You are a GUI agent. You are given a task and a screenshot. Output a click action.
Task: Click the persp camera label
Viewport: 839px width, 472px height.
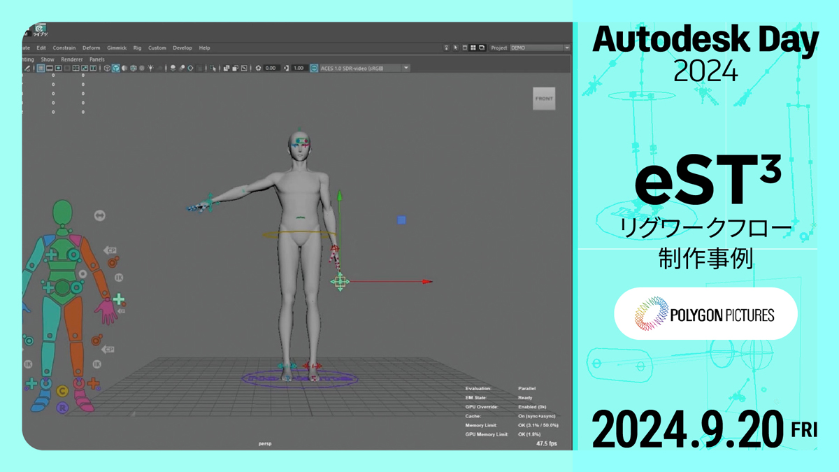click(265, 443)
